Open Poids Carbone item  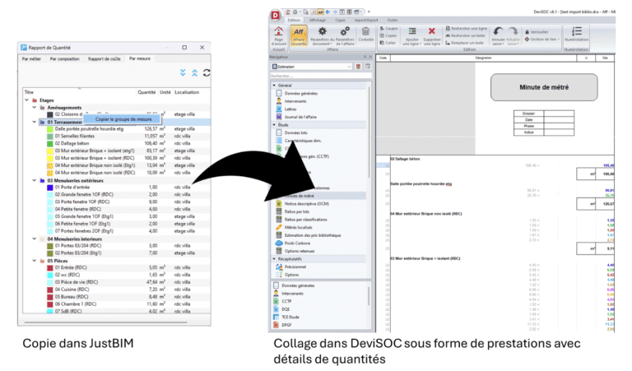click(x=297, y=243)
